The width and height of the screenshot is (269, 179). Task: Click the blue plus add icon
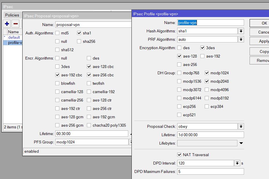7,24
